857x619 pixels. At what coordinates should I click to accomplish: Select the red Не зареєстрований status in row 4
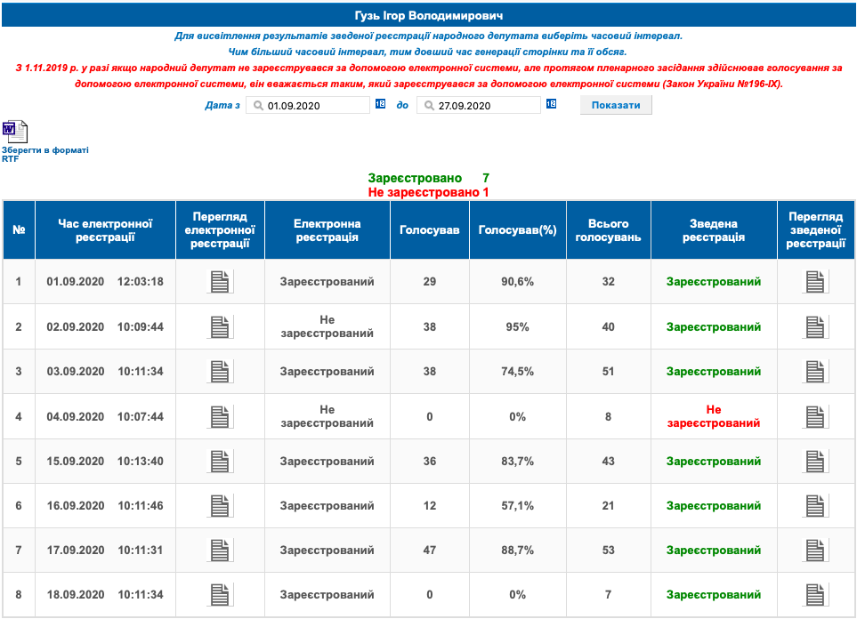pyautogui.click(x=713, y=416)
